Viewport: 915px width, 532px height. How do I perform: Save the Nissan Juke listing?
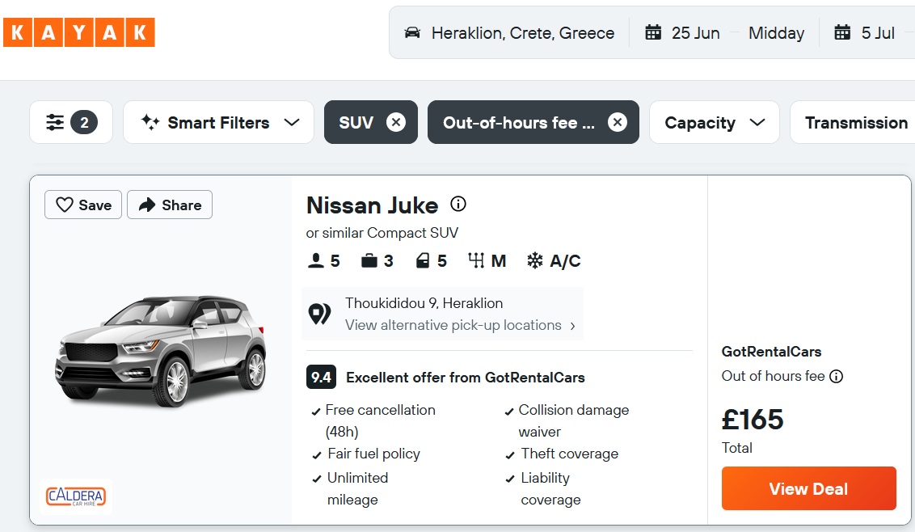click(83, 205)
